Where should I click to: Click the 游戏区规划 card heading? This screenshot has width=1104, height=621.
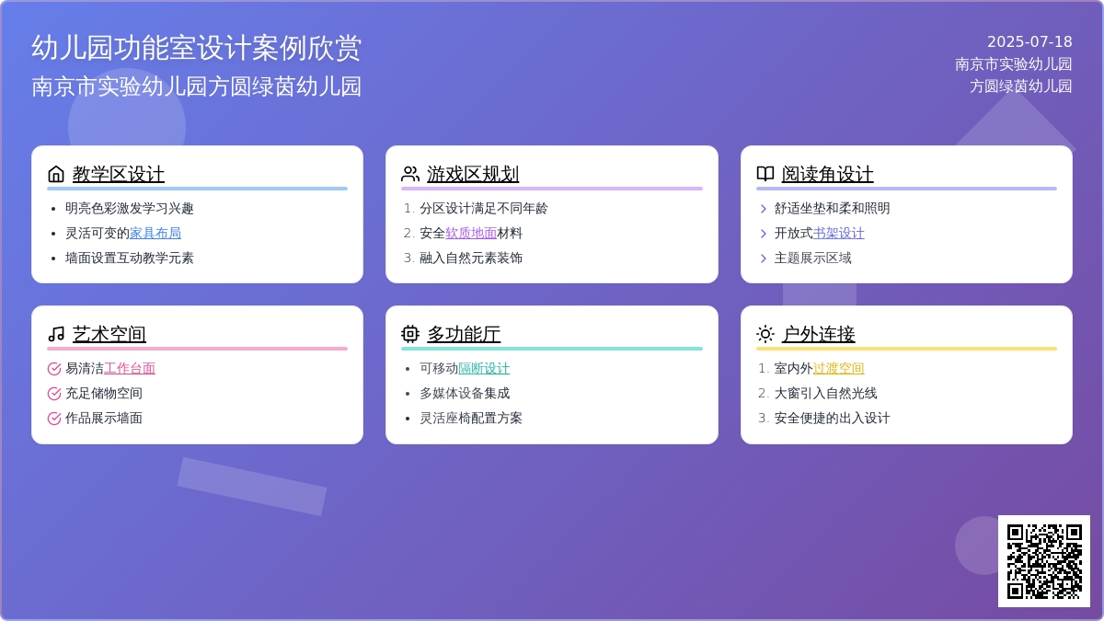tap(473, 174)
